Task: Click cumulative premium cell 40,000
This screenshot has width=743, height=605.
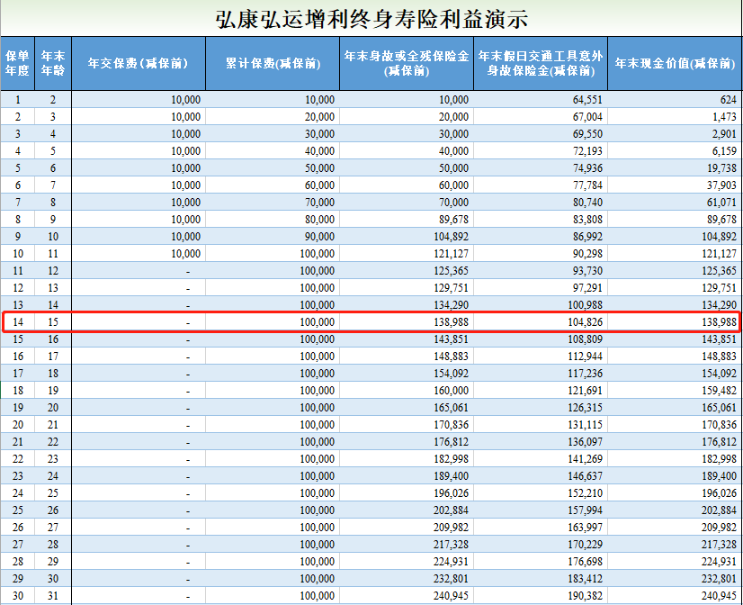Action: pos(273,150)
